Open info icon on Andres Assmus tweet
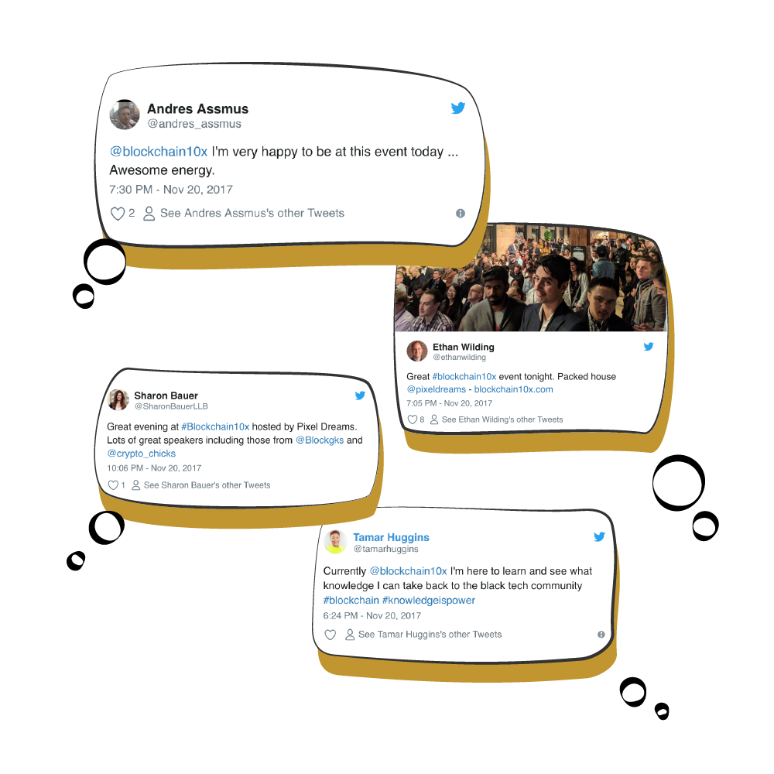 [x=461, y=214]
